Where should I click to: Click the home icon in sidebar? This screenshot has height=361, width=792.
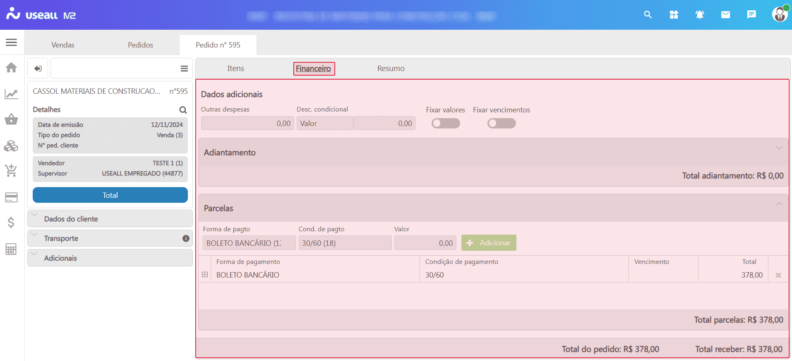click(11, 67)
